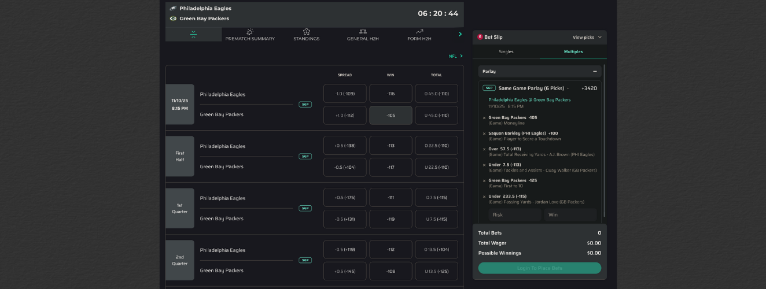
Task: Open General H2H scales icon
Action: pyautogui.click(x=363, y=32)
